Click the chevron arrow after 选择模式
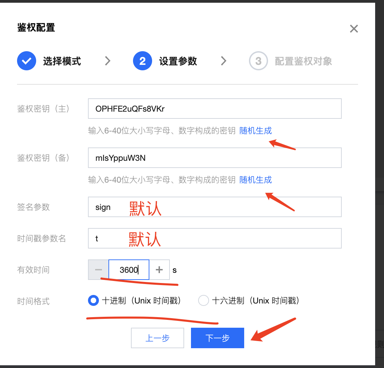Image resolution: width=384 pixels, height=368 pixels. [108, 61]
